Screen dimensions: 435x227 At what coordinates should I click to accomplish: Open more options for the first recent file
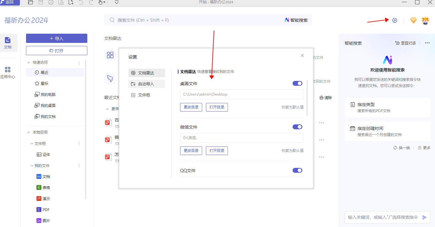(x=321, y=123)
